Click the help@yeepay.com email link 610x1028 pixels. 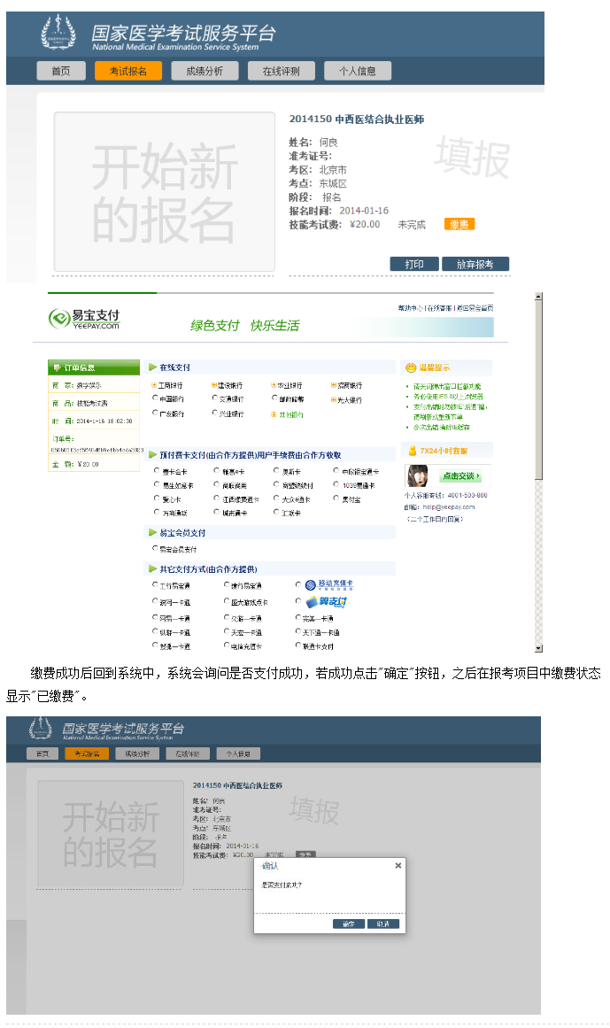(449, 506)
